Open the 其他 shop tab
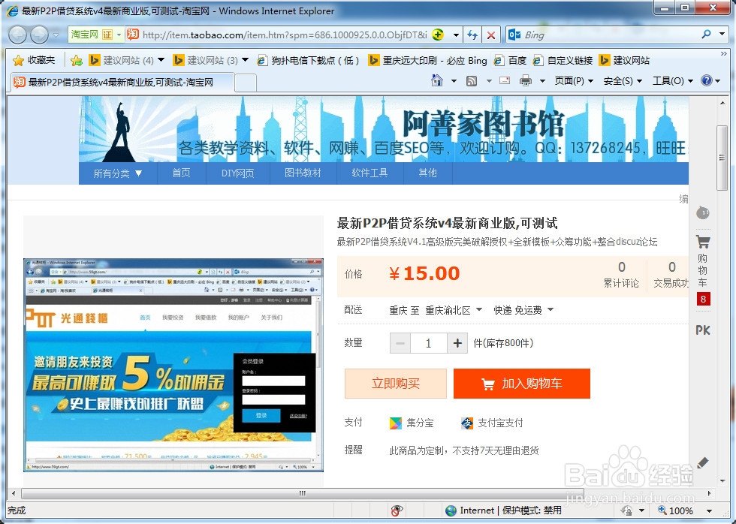The height and width of the screenshot is (524, 736). click(x=427, y=173)
